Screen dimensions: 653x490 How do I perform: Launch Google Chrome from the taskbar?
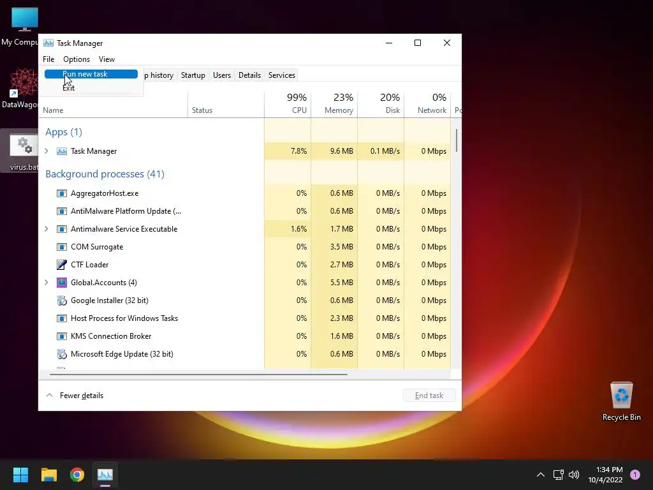click(x=77, y=475)
